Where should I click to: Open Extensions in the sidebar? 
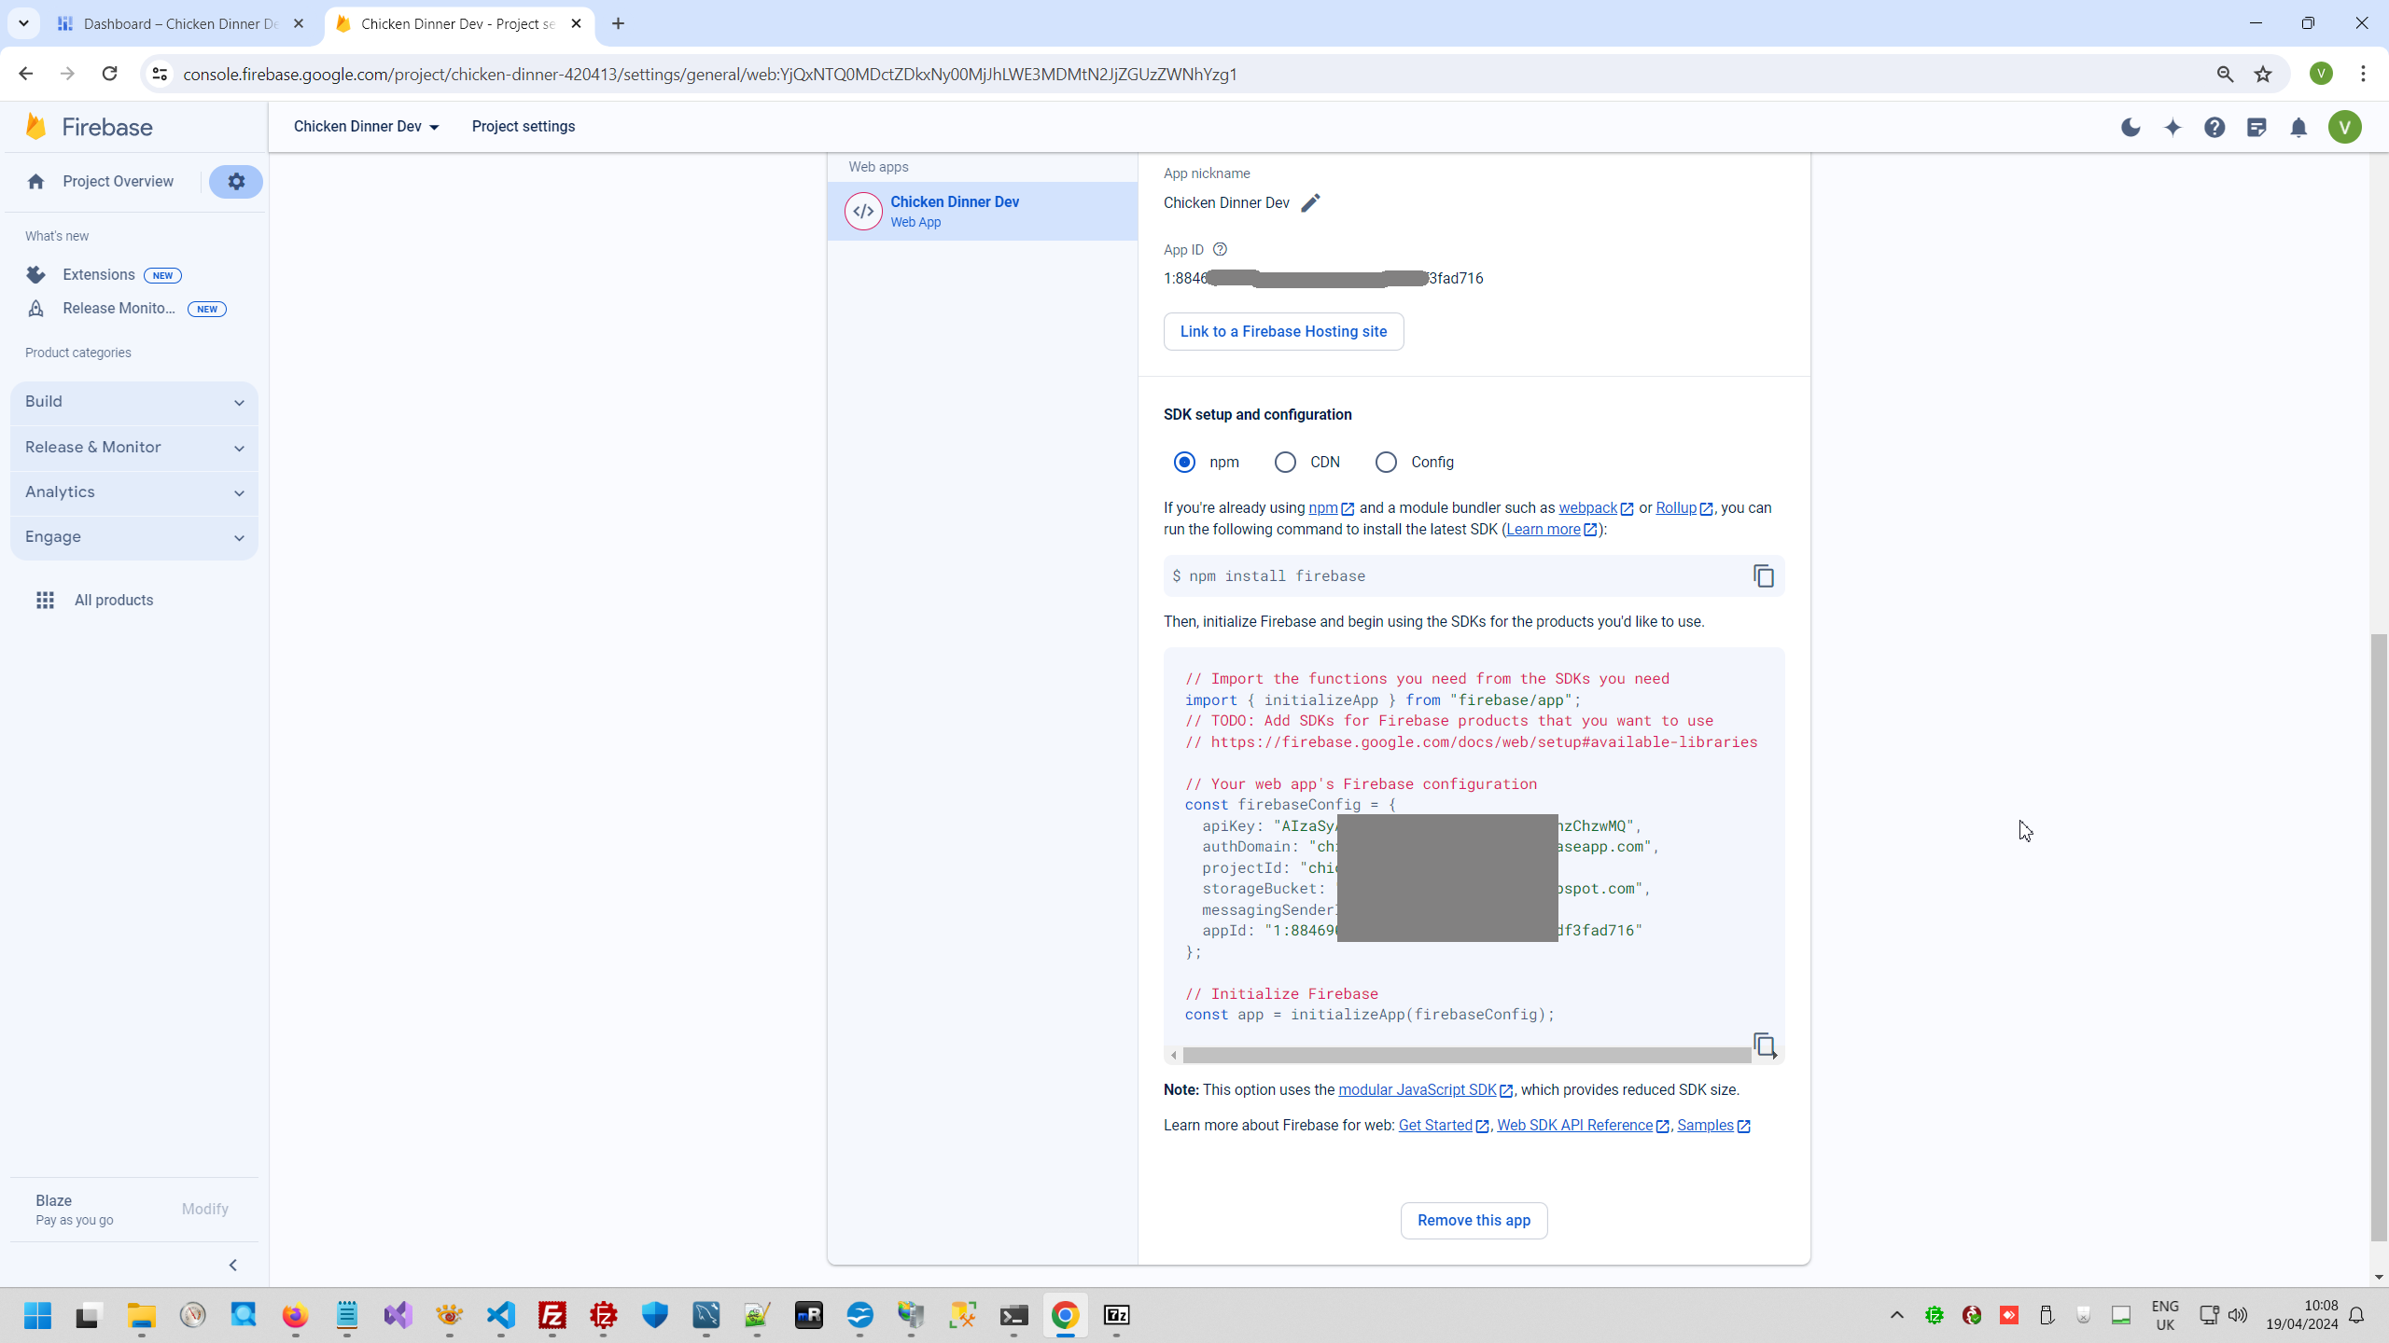click(99, 275)
